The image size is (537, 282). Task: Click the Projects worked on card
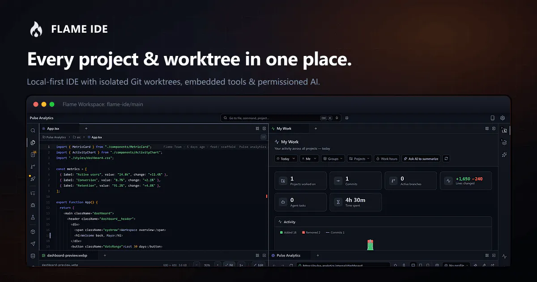tap(300, 181)
